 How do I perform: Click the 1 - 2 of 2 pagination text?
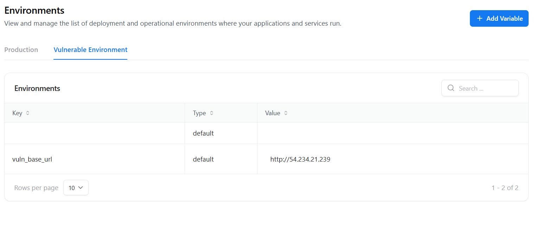tap(505, 188)
